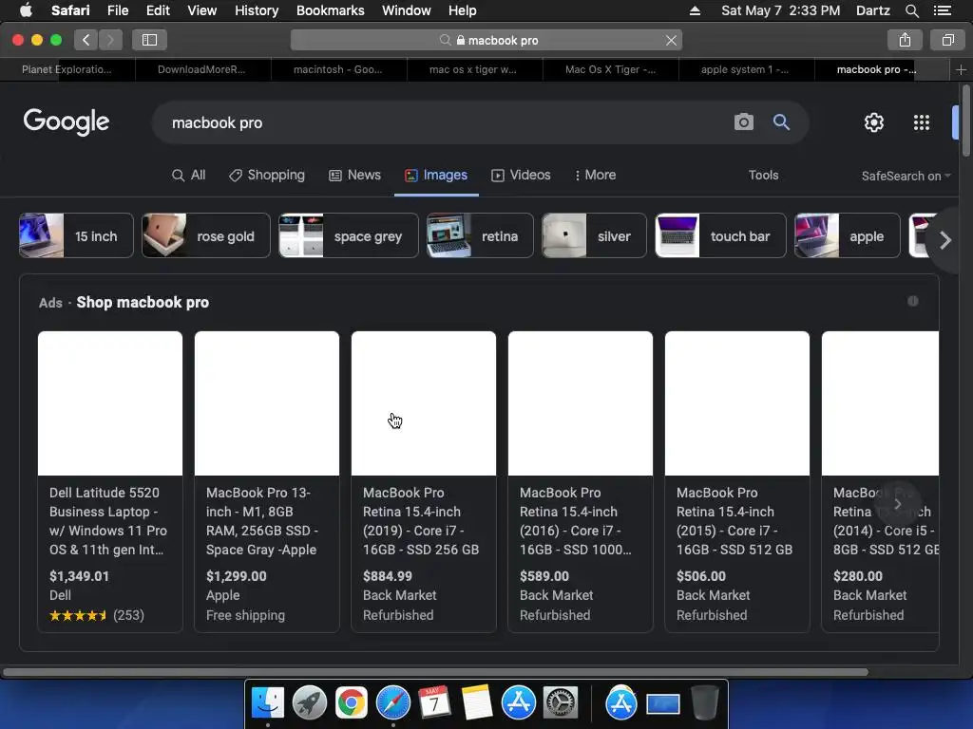Filter images by silver
This screenshot has height=729, width=973.
point(594,235)
